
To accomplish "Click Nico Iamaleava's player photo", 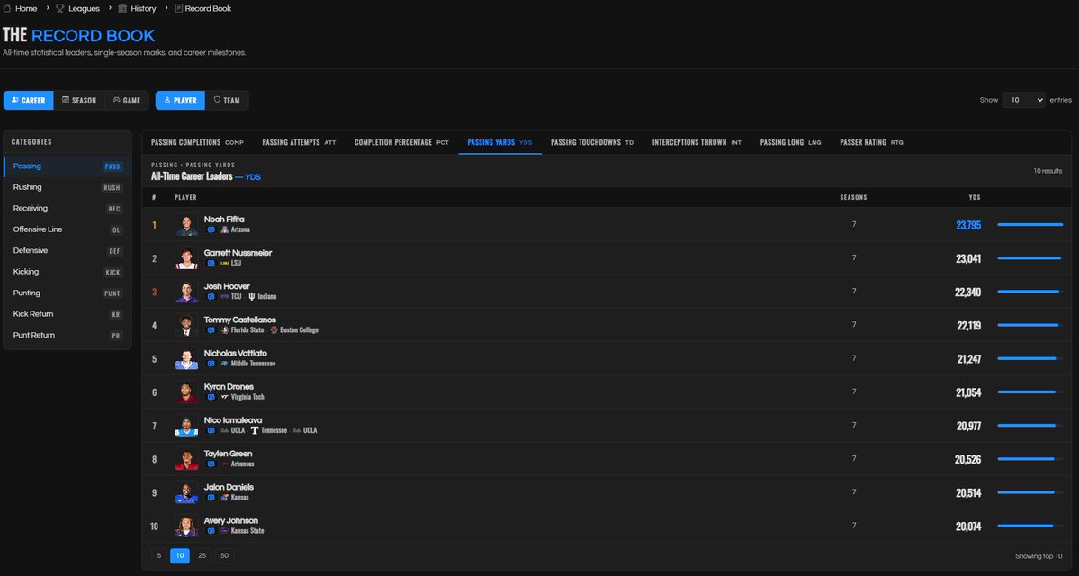I will click(x=186, y=426).
